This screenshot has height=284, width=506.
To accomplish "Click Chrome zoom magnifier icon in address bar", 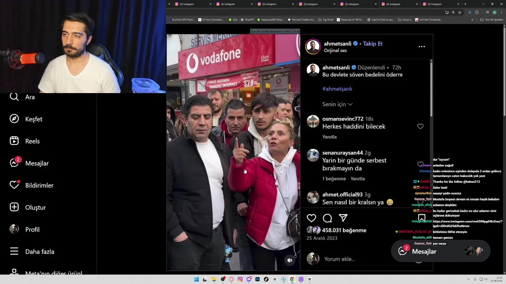I will point(453,12).
